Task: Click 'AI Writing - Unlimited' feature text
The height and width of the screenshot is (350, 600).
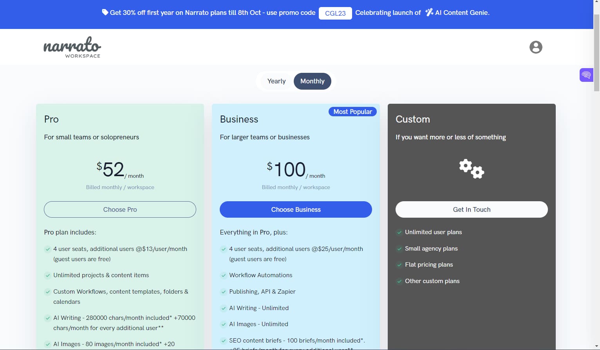Action: (x=259, y=308)
